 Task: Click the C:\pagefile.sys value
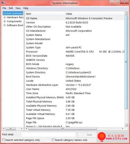tap(74, 122)
